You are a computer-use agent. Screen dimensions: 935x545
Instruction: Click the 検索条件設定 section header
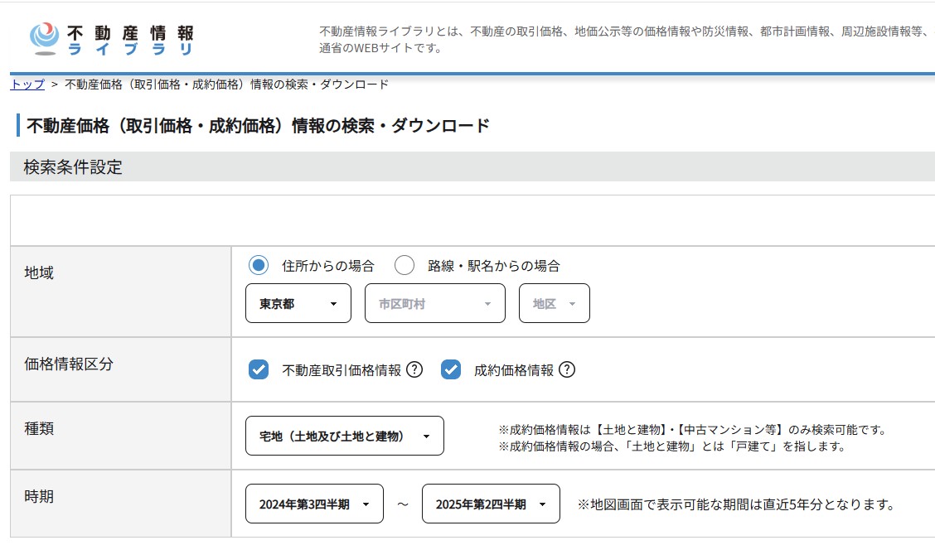(x=73, y=167)
